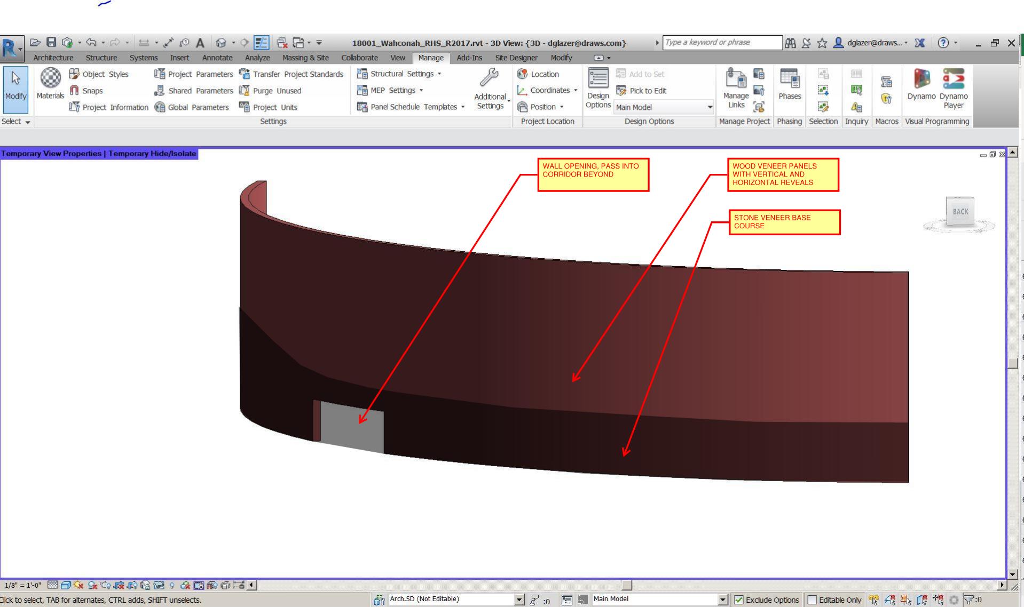Screen dimensions: 1024x607
Task: Open Project Information
Action: (109, 107)
